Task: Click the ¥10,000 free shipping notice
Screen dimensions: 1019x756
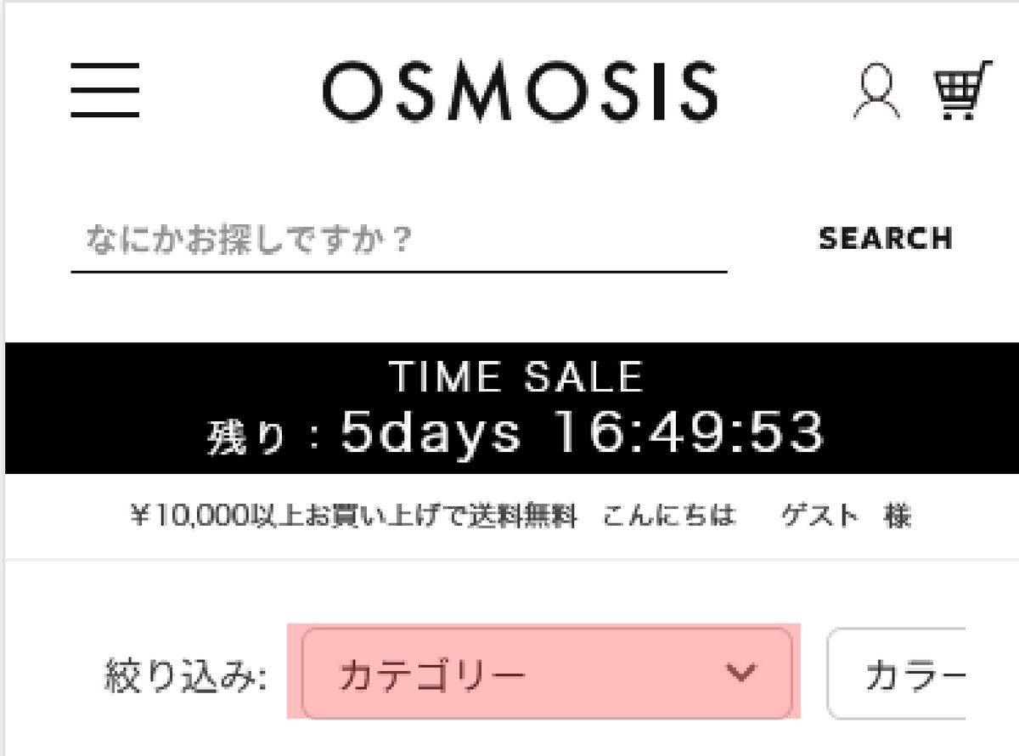Action: (x=353, y=516)
